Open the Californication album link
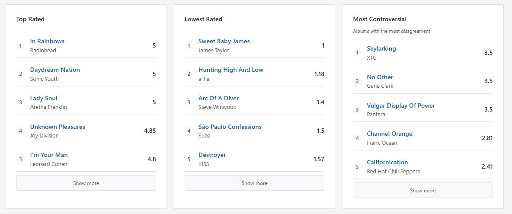 point(387,162)
